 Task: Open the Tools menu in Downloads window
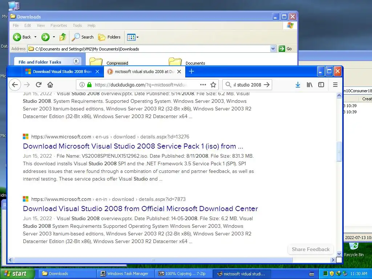click(x=77, y=25)
